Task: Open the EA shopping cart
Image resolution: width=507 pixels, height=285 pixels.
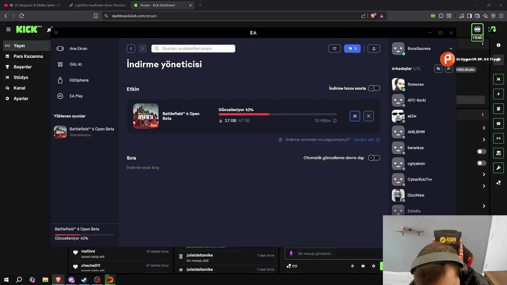Action: click(x=353, y=48)
